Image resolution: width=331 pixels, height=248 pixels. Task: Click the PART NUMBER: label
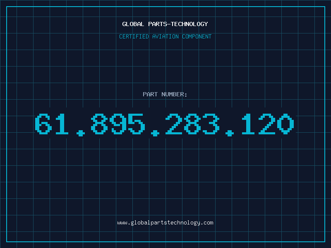pos(165,94)
